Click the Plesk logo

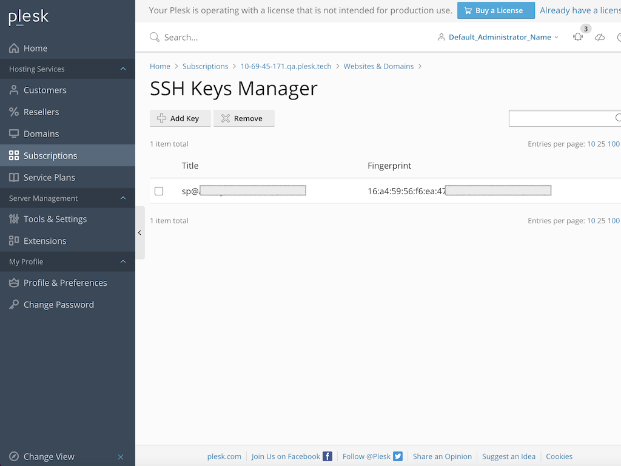click(28, 17)
